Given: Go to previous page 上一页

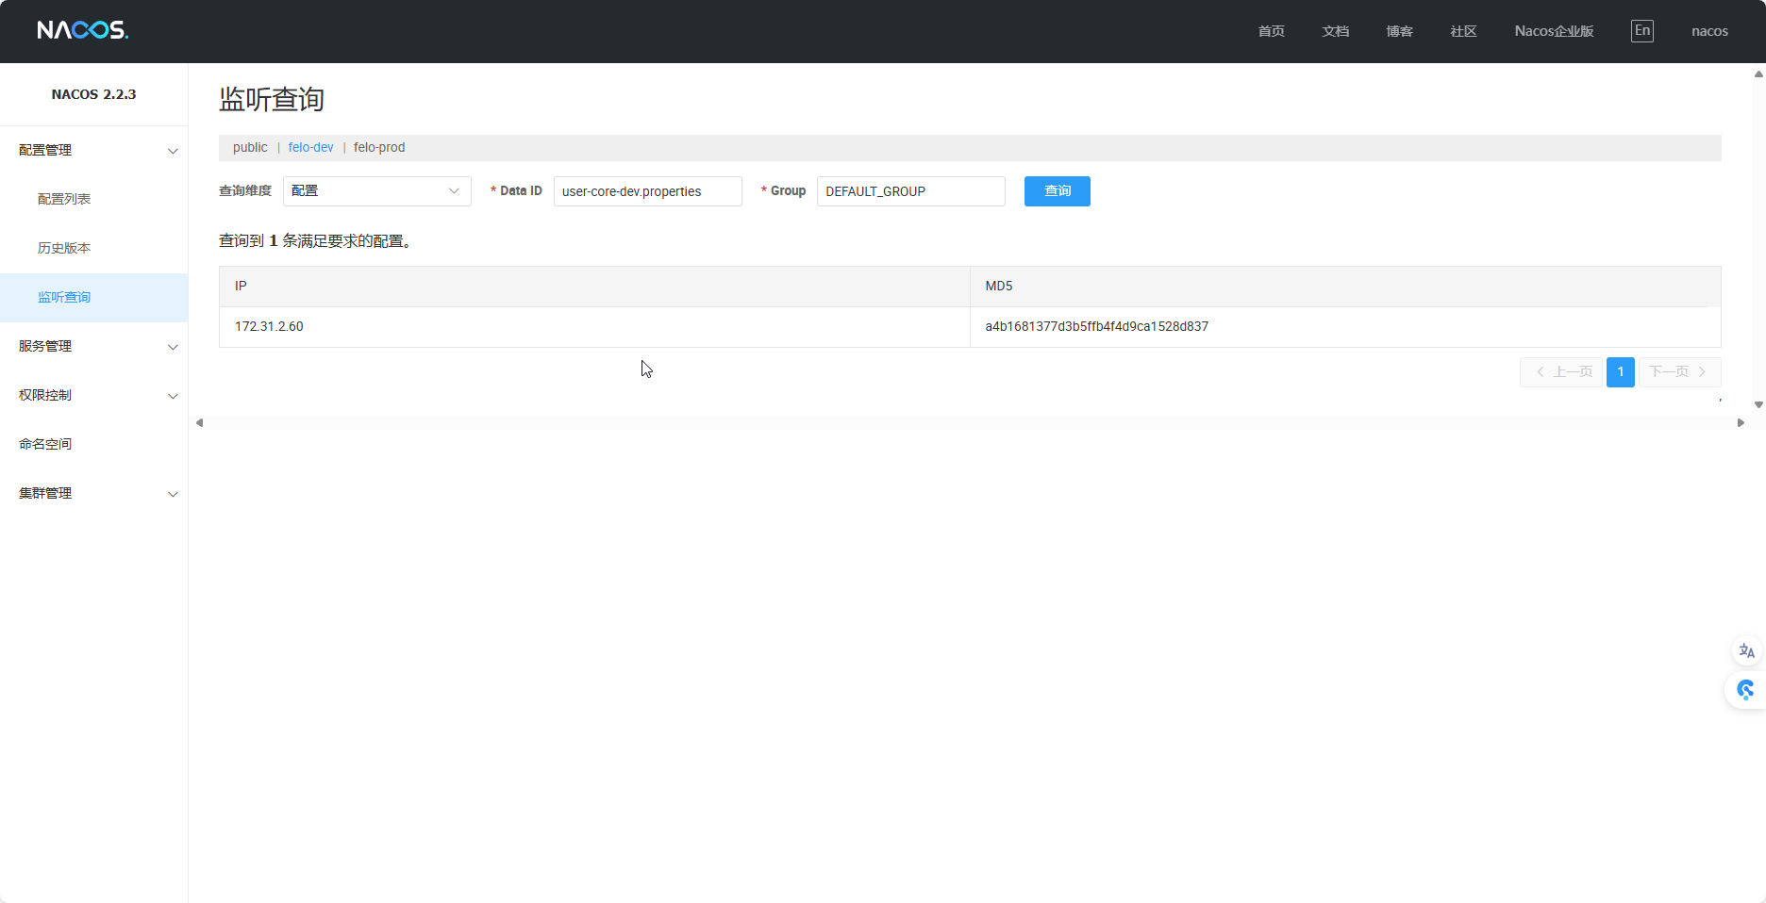Looking at the screenshot, I should 1561,371.
